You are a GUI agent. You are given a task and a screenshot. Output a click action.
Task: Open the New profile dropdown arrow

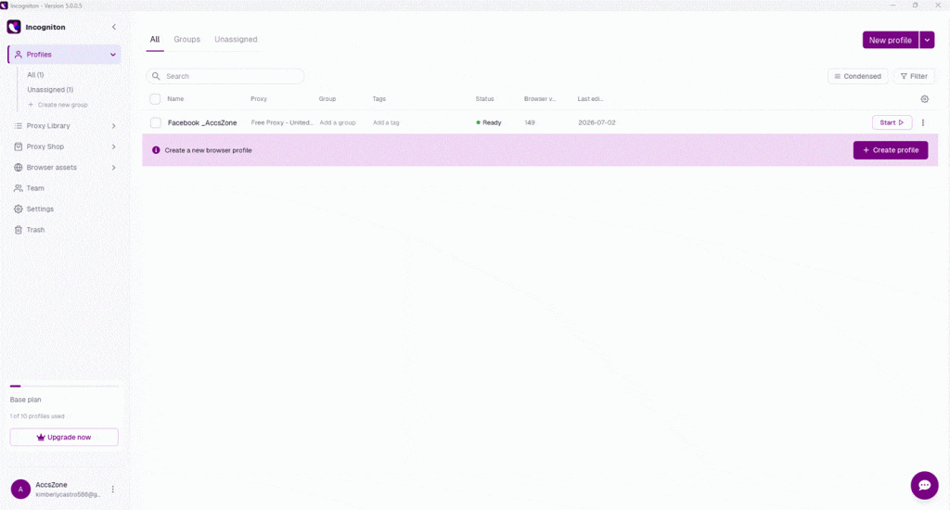coord(927,40)
